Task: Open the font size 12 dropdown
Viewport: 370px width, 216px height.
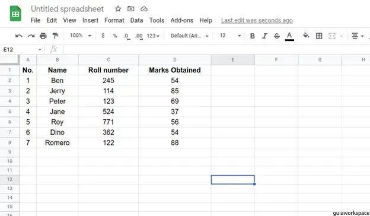Action: [x=230, y=36]
